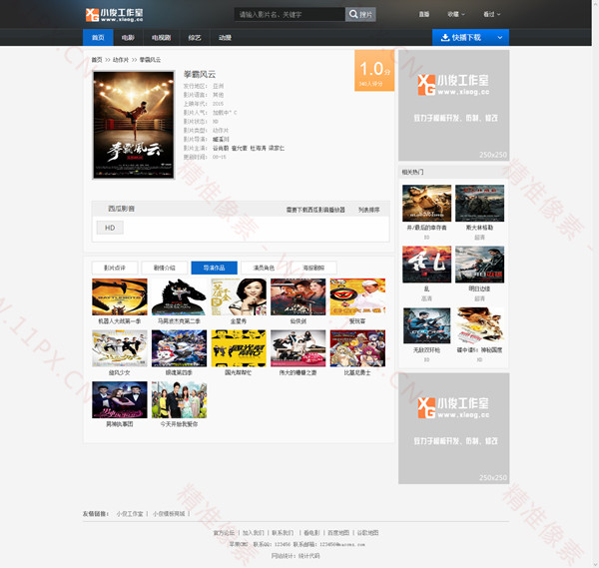Go to 动漫 in navigation bar
The image size is (599, 568).
225,38
